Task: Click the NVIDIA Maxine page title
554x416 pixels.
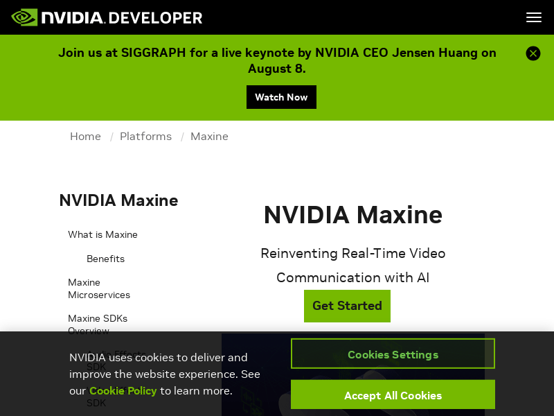Action: [x=352, y=215]
